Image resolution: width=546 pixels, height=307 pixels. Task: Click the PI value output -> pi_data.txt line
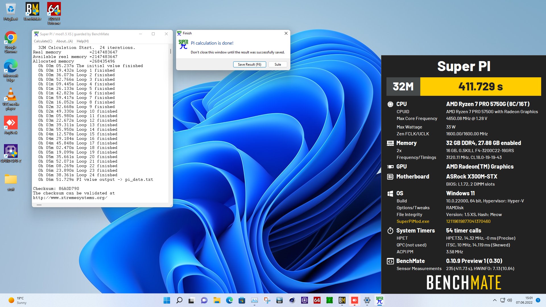coord(96,180)
